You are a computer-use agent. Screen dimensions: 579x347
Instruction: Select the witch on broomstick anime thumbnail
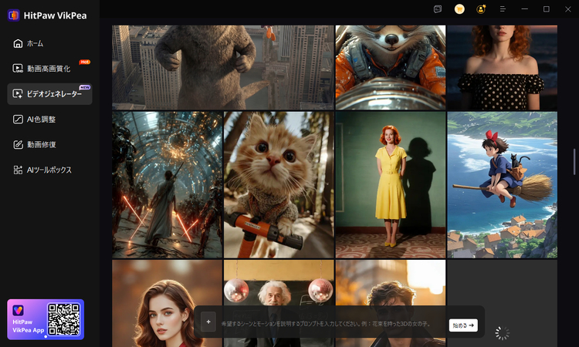tap(503, 185)
